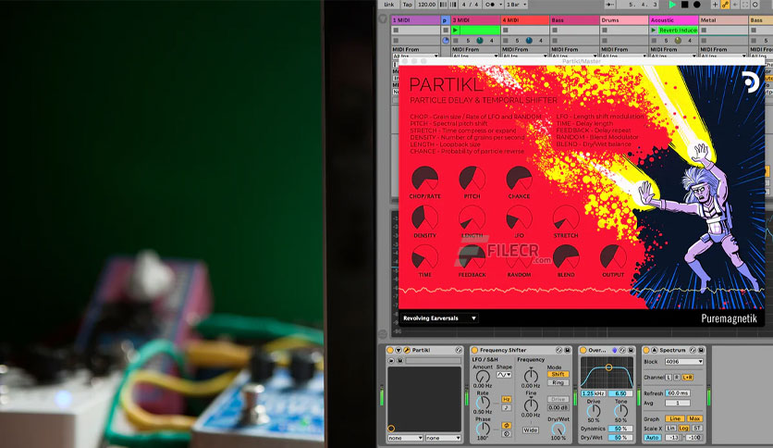Click the Puremagnetik logo icon at top right
773x448 pixels.
[x=751, y=81]
